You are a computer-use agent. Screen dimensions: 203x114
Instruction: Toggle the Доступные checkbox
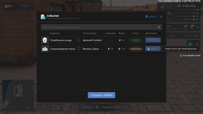coord(160,33)
